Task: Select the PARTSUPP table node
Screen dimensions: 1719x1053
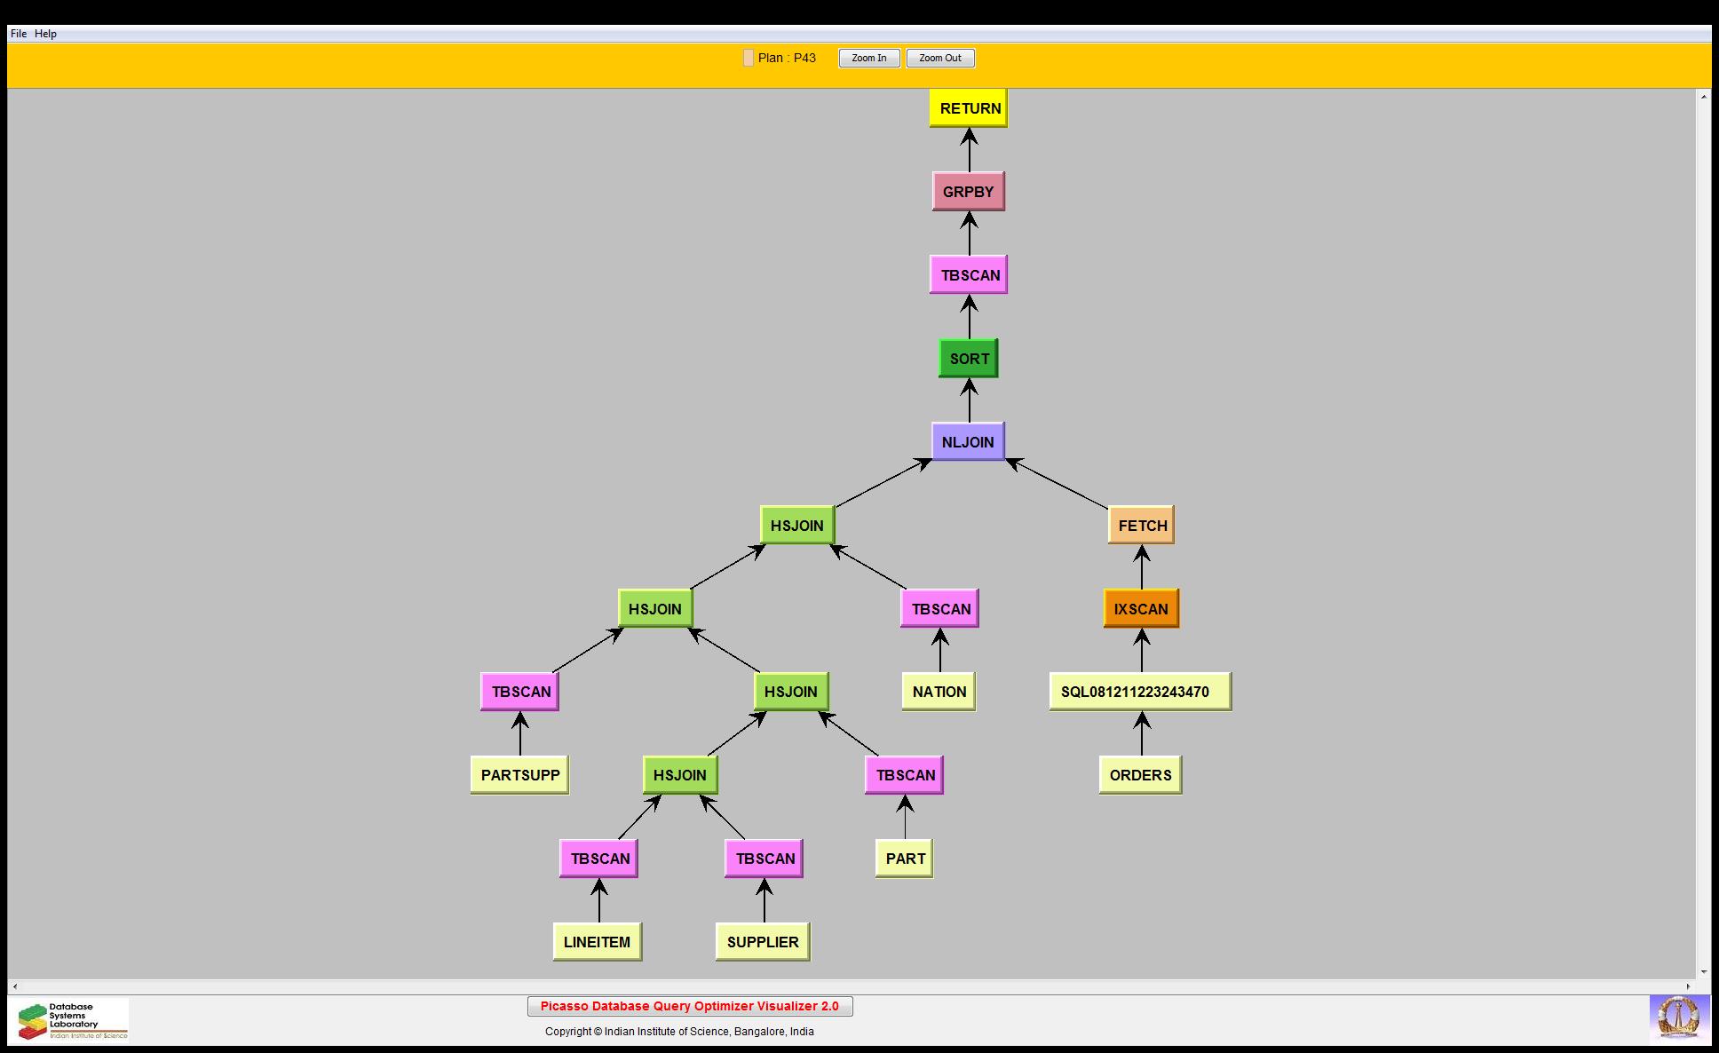Action: coord(519,775)
